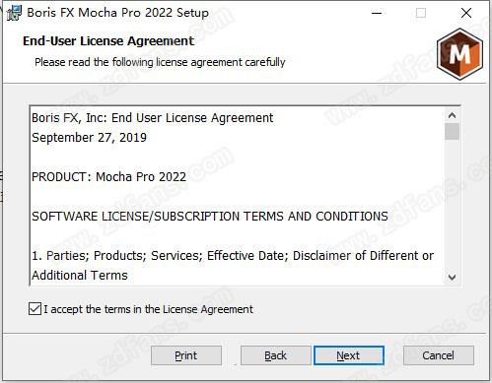Click the 'PRODUCT: Mocha Pro 2022' line
This screenshot has width=492, height=383.
(108, 177)
